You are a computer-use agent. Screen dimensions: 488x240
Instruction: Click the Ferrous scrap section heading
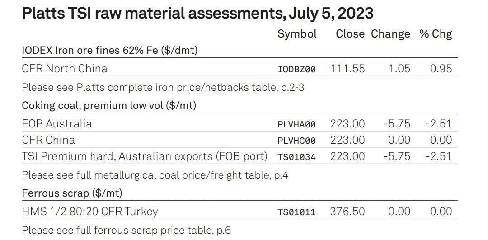pos(72,193)
